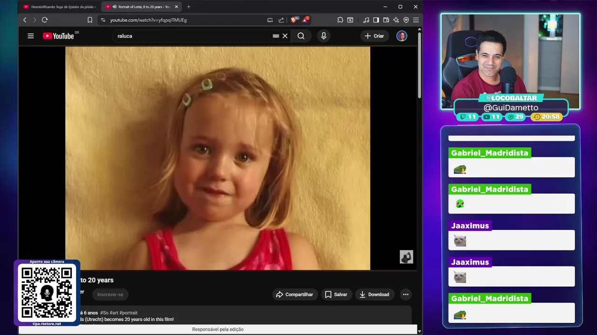Open the Brave Wallet icon
This screenshot has height=335, width=597.
[x=386, y=20]
